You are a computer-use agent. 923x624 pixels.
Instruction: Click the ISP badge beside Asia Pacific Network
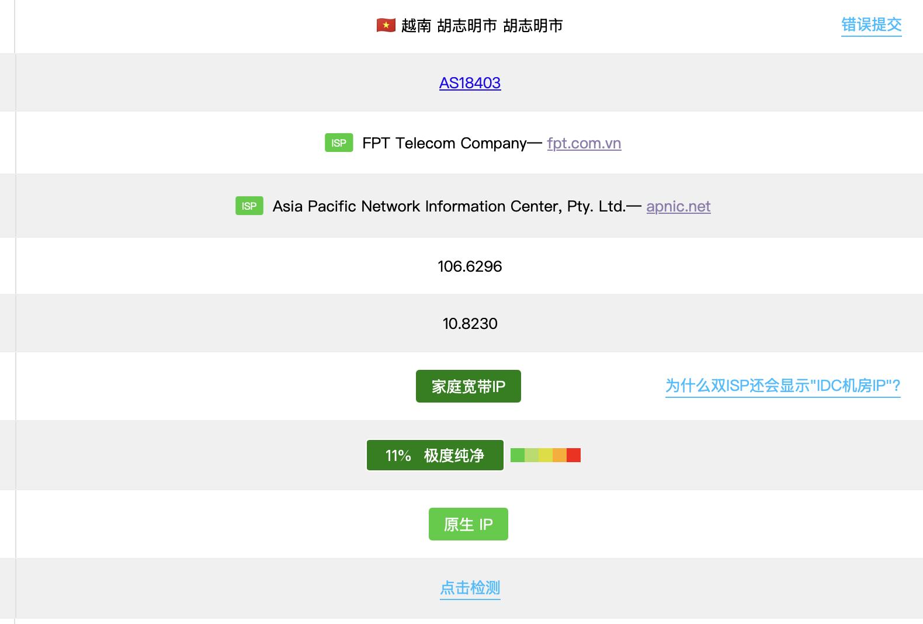click(249, 206)
